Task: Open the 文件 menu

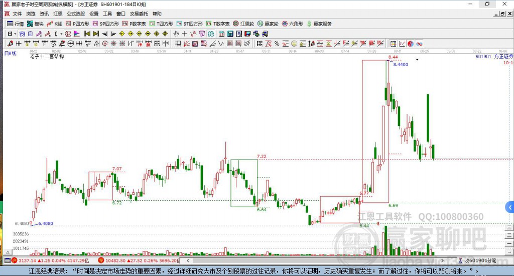Action: pyautogui.click(x=17, y=14)
